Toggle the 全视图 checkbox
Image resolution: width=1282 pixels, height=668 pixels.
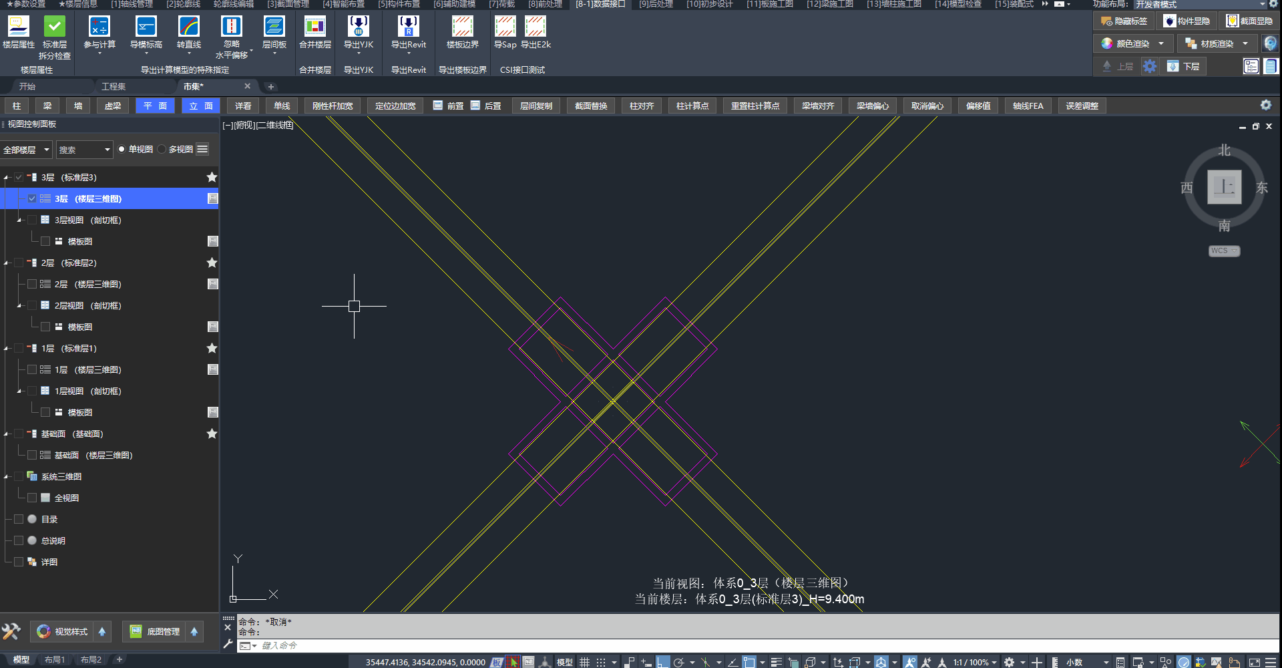coord(32,498)
